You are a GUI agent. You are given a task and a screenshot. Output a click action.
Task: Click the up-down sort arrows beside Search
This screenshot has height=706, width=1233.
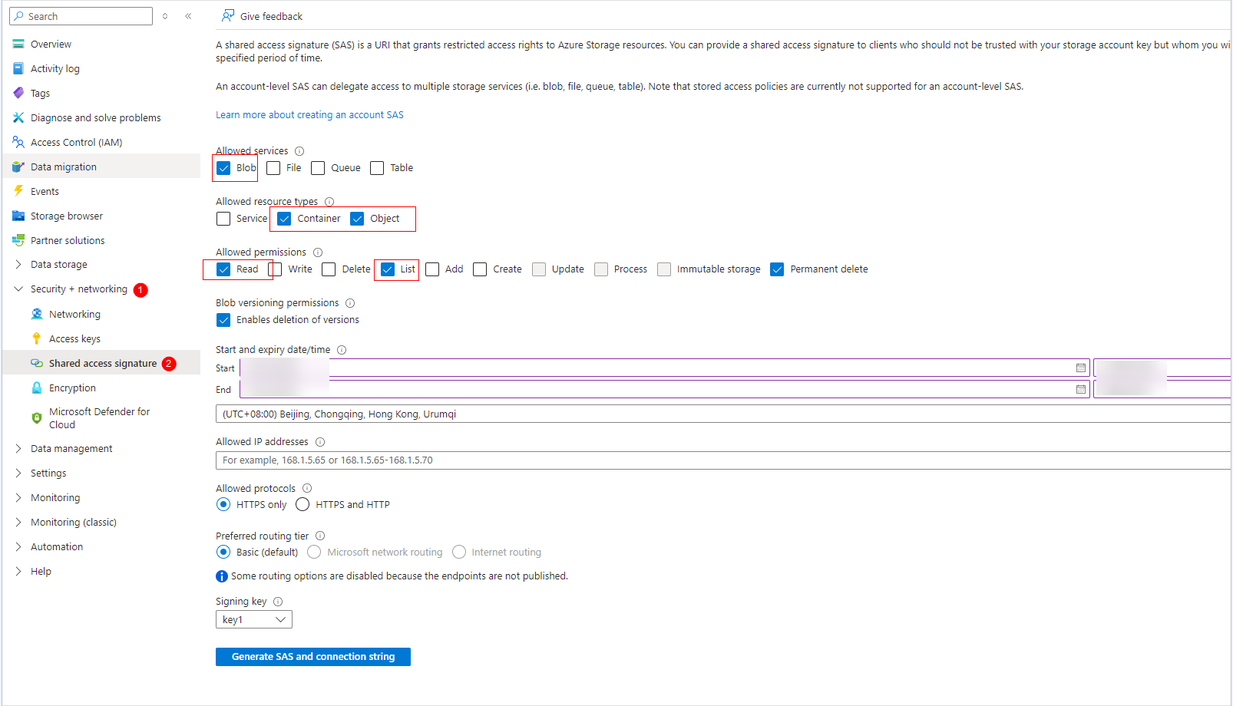pos(165,16)
